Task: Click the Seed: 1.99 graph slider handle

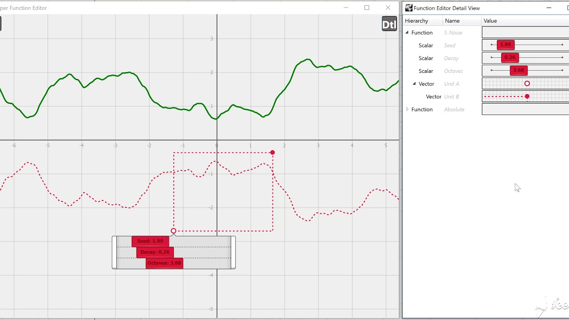Action: (150, 241)
